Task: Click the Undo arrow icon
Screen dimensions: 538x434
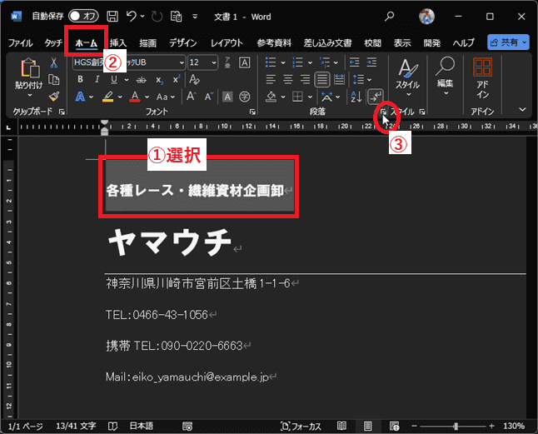Action: pyautogui.click(x=132, y=16)
